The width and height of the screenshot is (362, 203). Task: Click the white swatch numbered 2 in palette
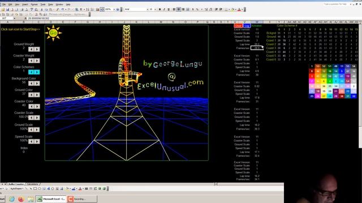[354, 86]
